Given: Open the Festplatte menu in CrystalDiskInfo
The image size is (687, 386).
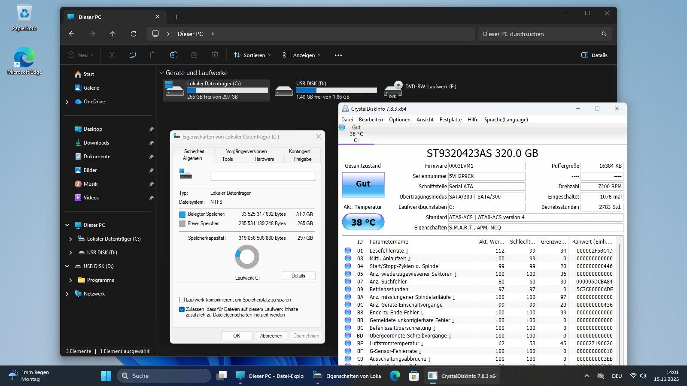Looking at the screenshot, I should tap(450, 120).
